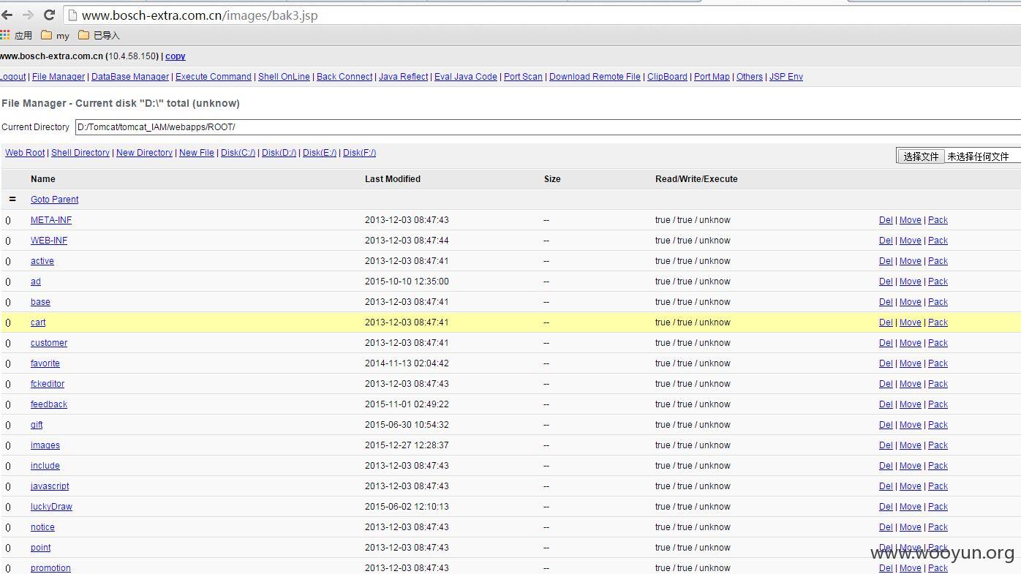The height and width of the screenshot is (574, 1021).
Task: Switch to Disk(F:/)
Action: (x=360, y=153)
